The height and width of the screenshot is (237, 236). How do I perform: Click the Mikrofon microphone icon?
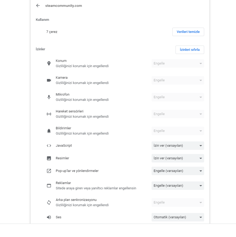coord(49,97)
